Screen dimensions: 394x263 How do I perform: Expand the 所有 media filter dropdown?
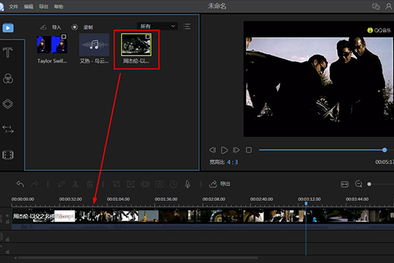[x=158, y=26]
